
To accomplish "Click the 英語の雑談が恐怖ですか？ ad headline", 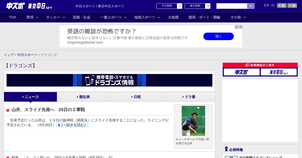I will (x=101, y=31).
